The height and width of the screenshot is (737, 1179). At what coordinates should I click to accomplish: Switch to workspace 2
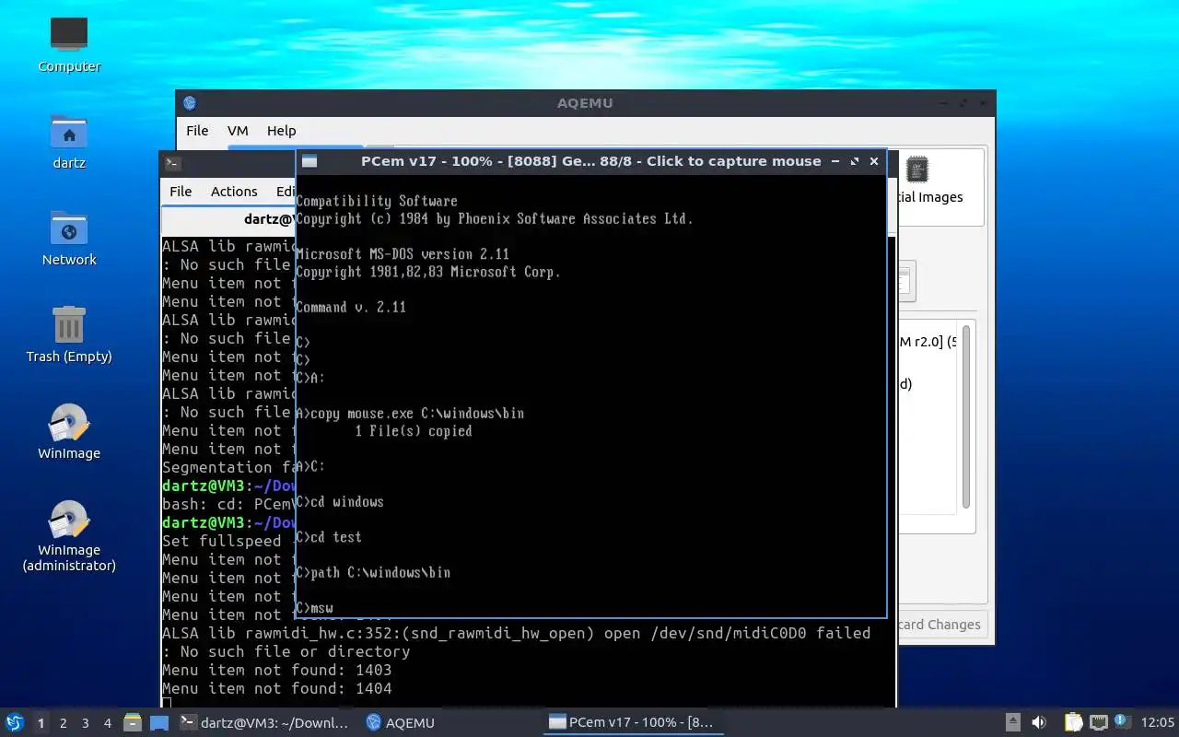coord(64,723)
